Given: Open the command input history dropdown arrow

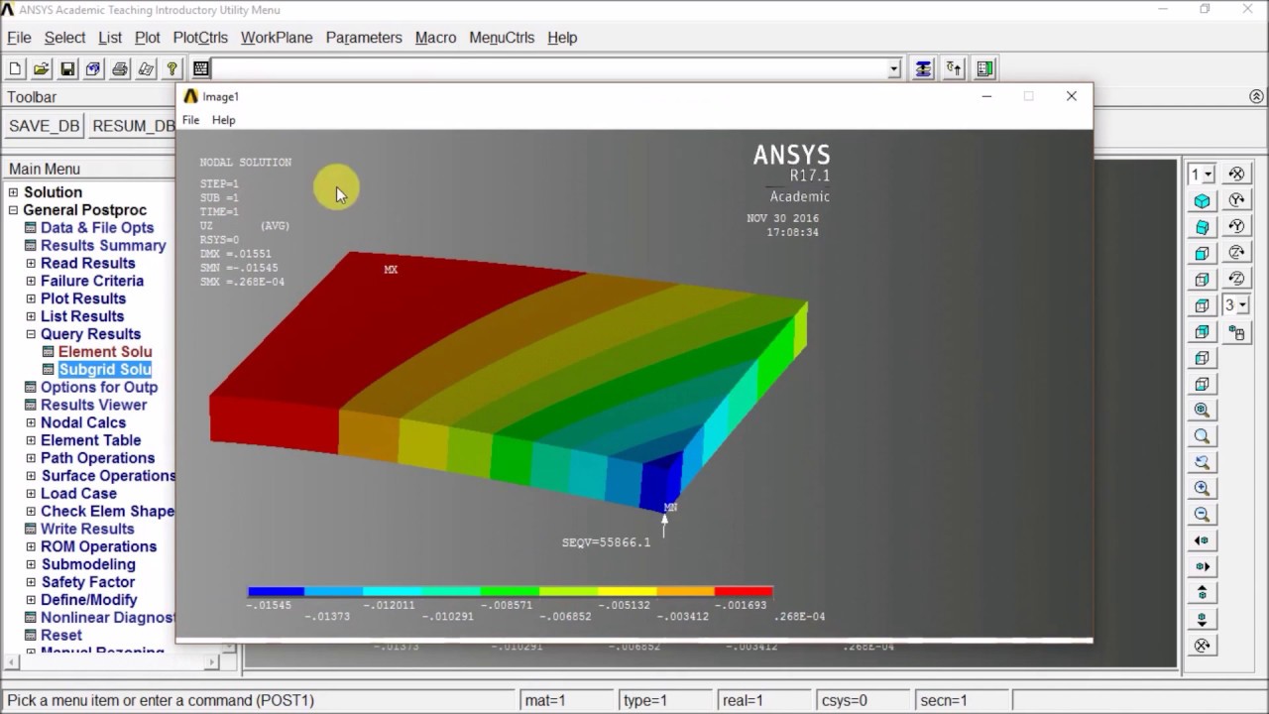Looking at the screenshot, I should coord(894,68).
